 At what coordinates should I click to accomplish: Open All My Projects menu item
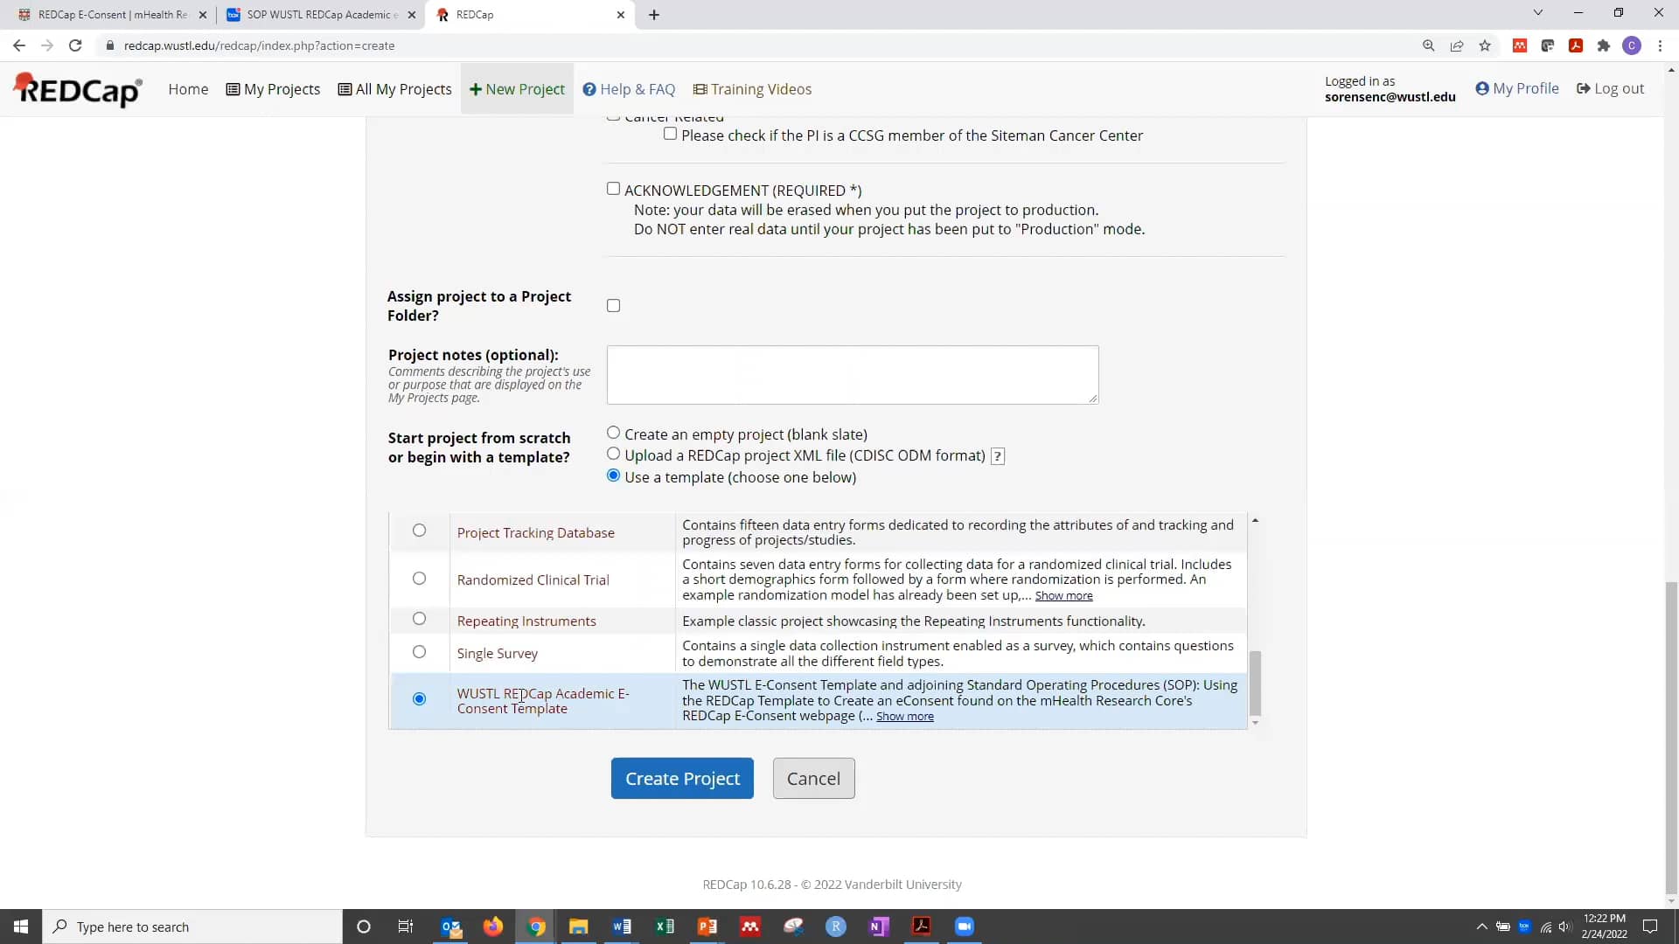click(394, 89)
